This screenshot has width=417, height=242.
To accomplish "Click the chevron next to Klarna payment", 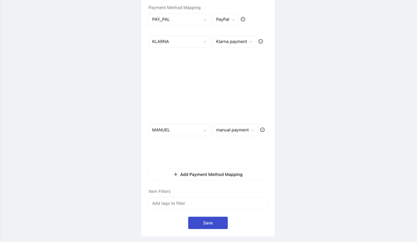I will 251,42.
